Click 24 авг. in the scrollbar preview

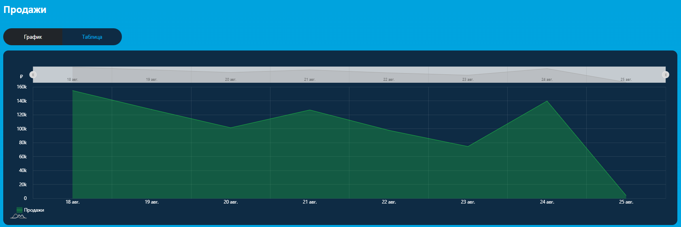click(x=547, y=80)
